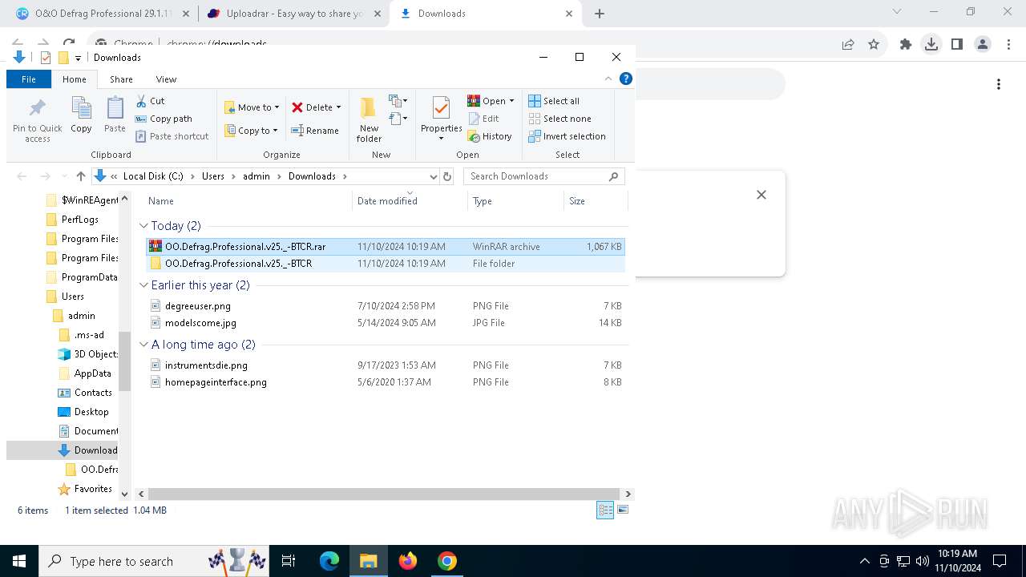This screenshot has width=1026, height=577.
Task: Select degreeuser.png file
Action: click(386, 306)
